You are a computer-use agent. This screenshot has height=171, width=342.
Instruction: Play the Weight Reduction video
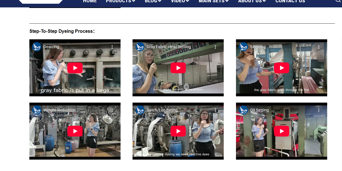pyautogui.click(x=75, y=131)
